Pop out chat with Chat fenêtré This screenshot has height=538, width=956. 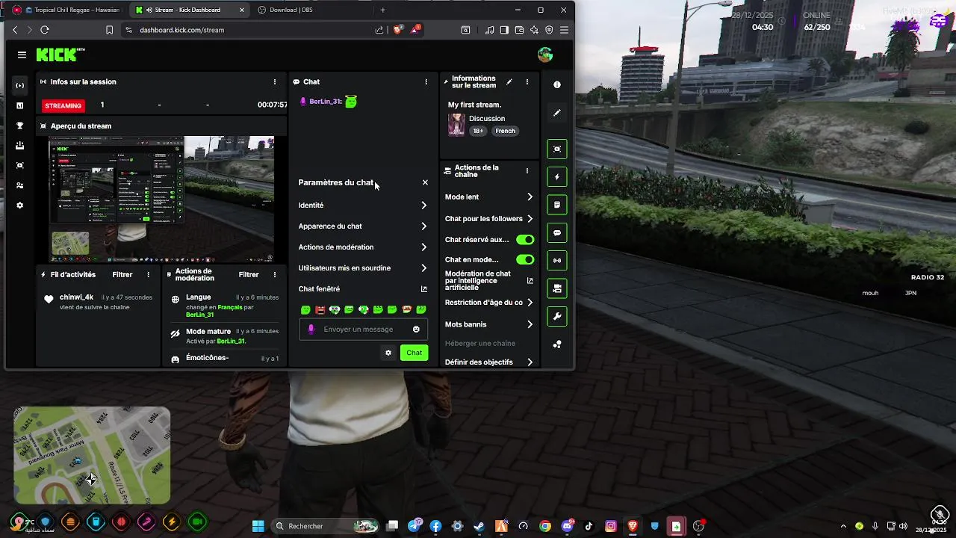pos(363,289)
